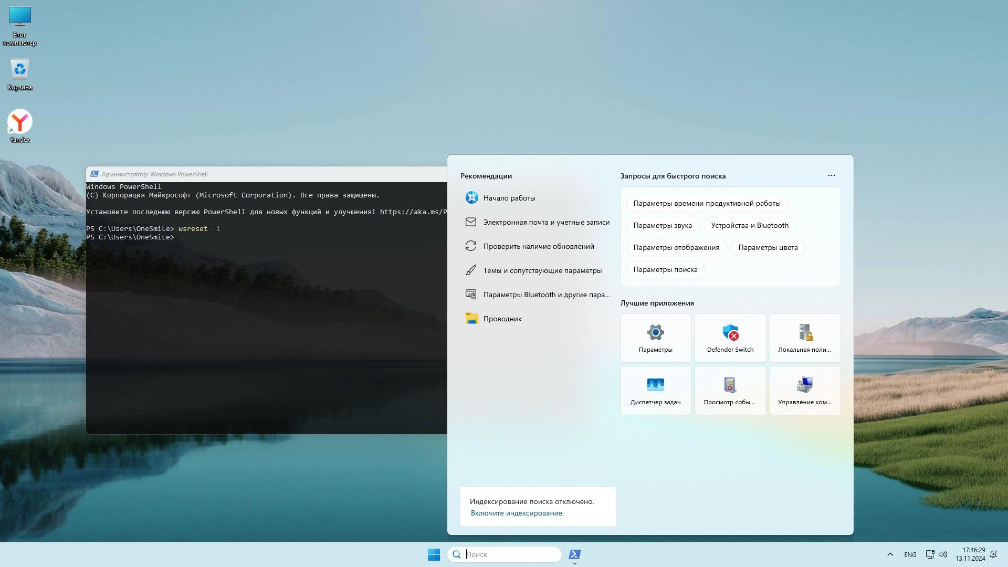The width and height of the screenshot is (1008, 567).
Task: Click the volume icon in the system tray
Action: pos(944,554)
